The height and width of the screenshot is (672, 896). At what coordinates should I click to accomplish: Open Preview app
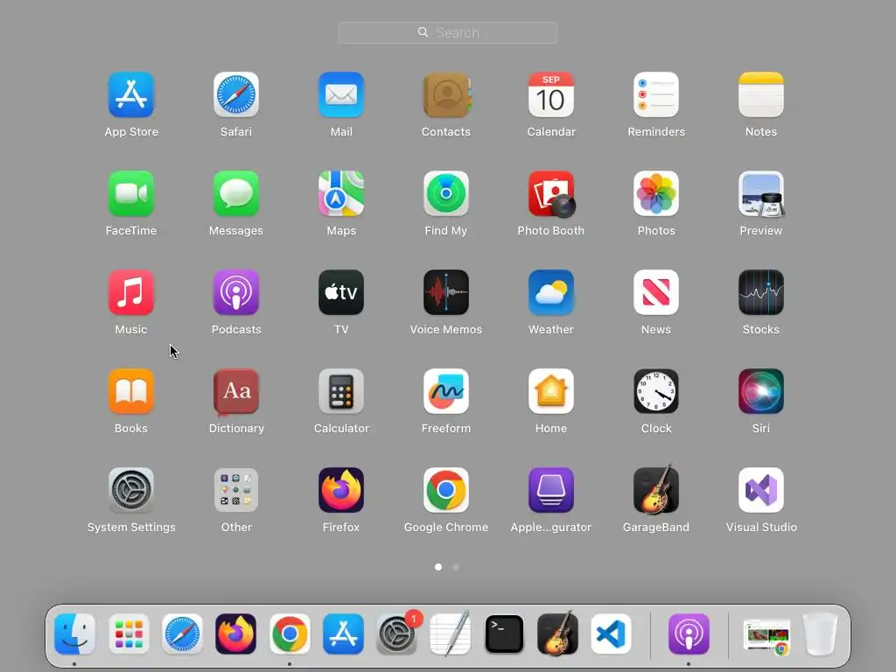761,193
